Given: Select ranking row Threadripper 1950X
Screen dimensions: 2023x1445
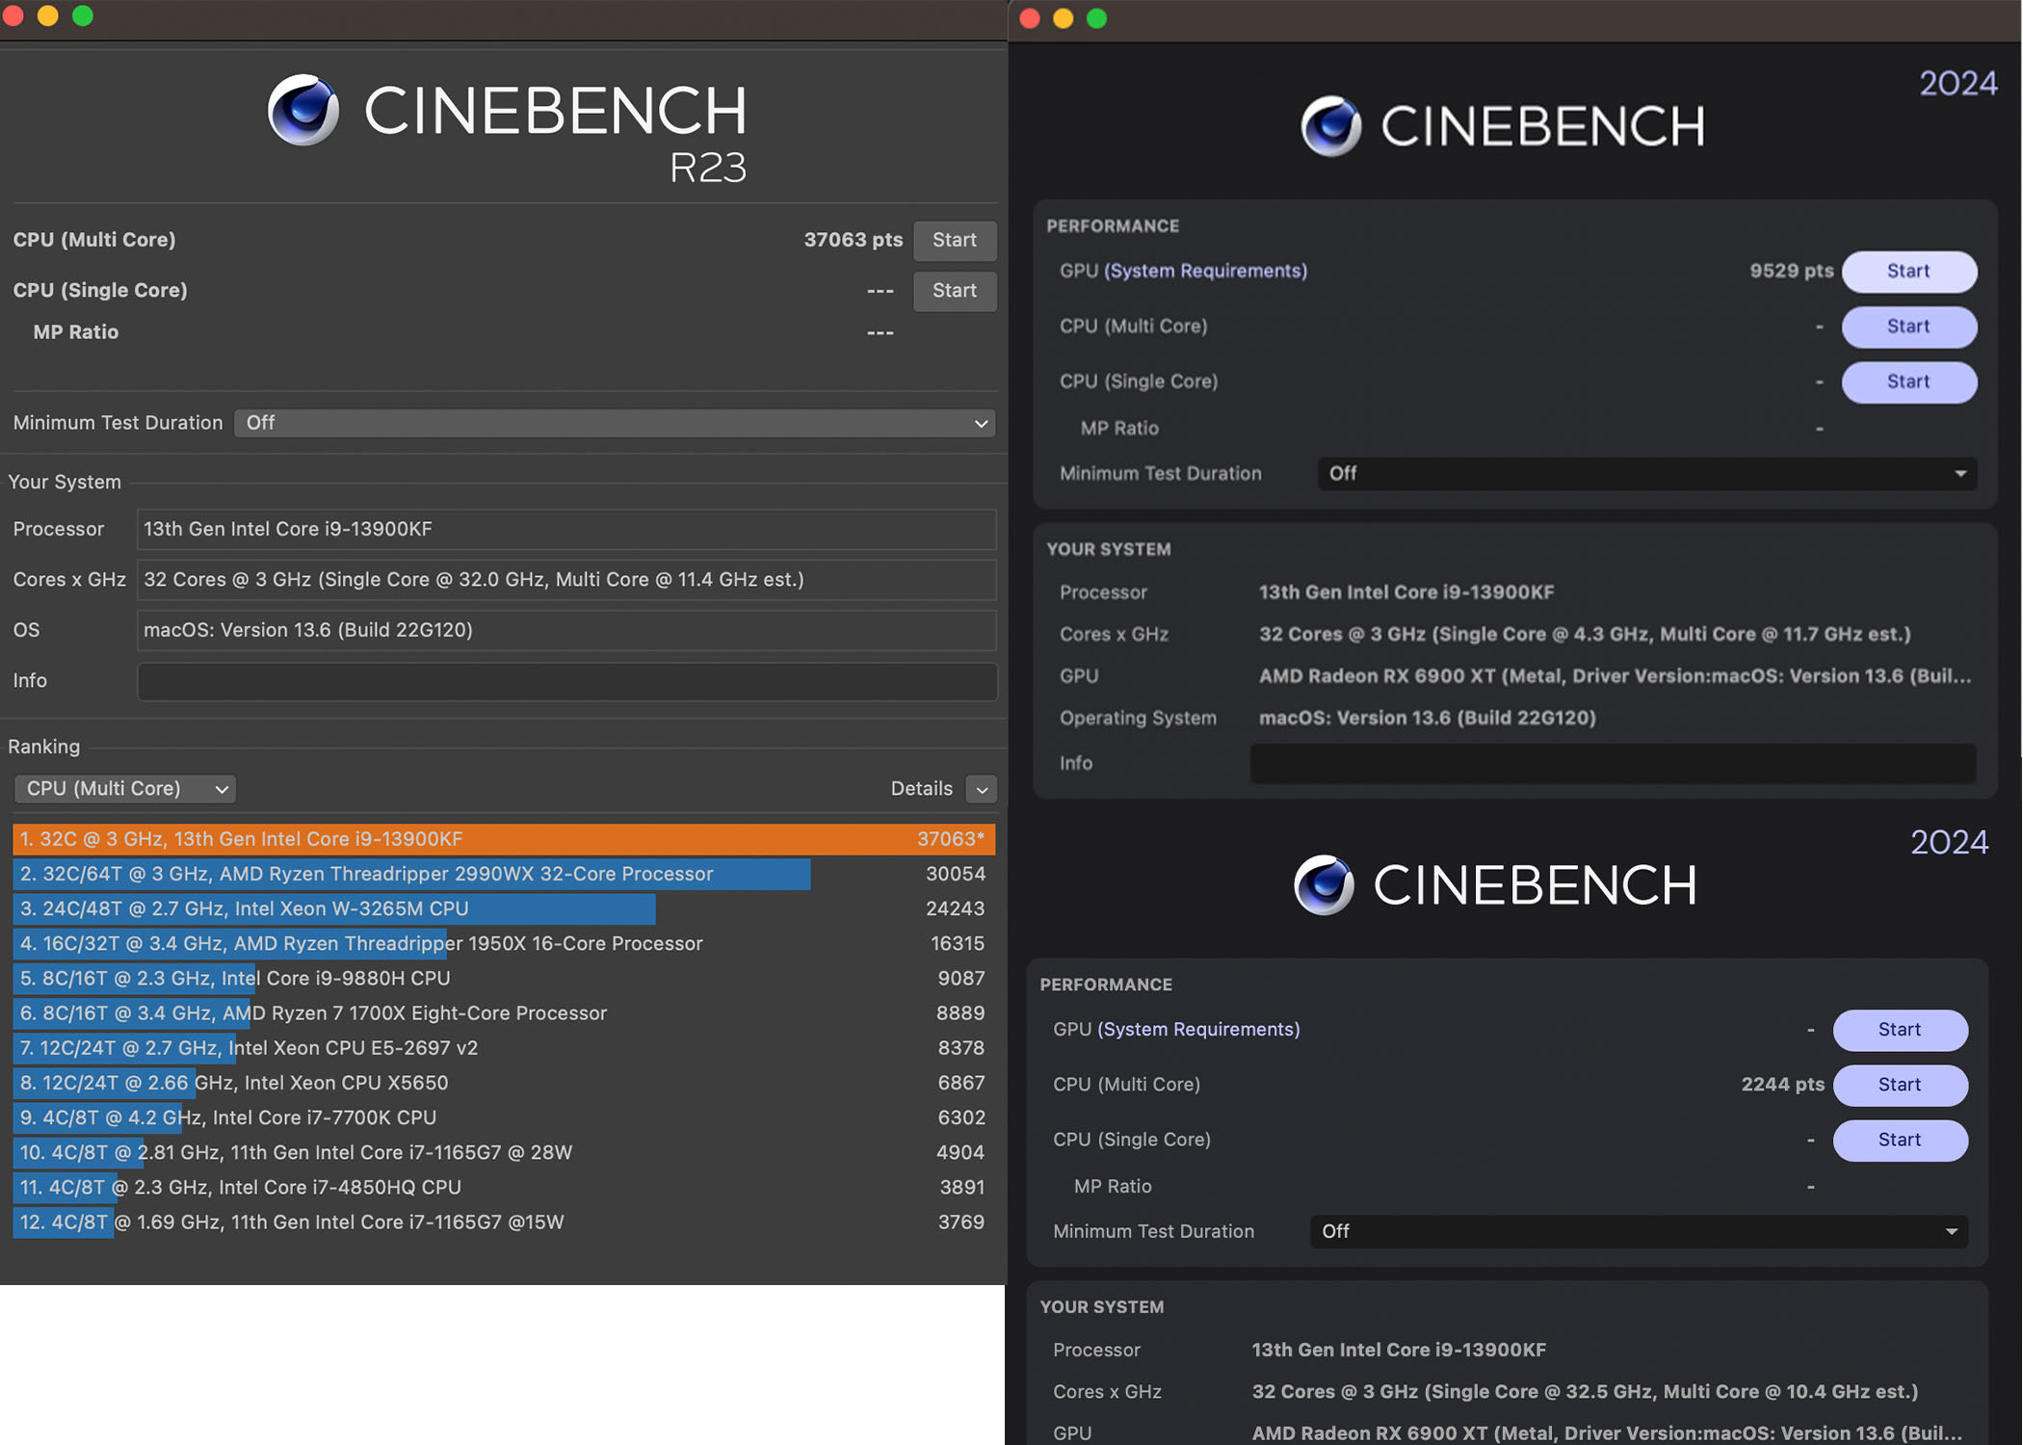Looking at the screenshot, I should 504,943.
